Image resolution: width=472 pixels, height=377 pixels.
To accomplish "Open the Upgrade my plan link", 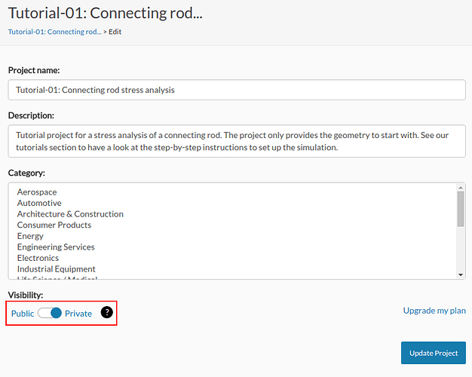I will [434, 311].
